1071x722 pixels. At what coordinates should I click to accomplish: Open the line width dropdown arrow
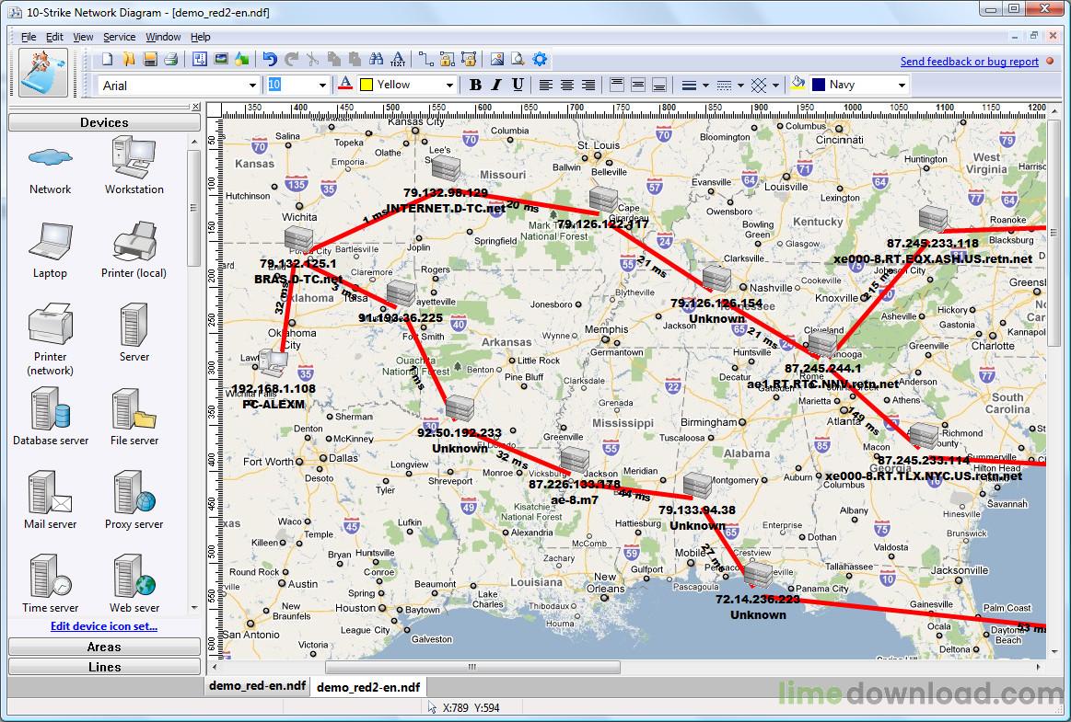point(705,86)
